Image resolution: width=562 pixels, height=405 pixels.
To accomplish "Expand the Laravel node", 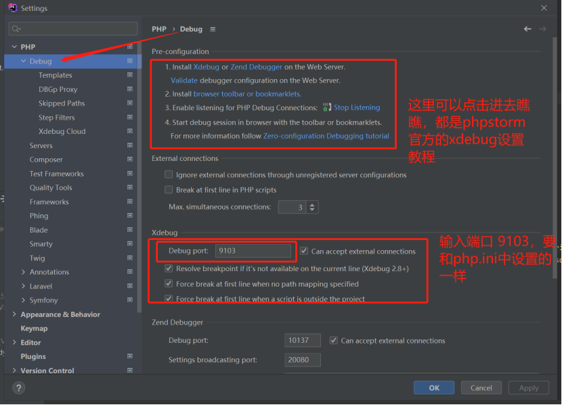I will click(x=23, y=286).
